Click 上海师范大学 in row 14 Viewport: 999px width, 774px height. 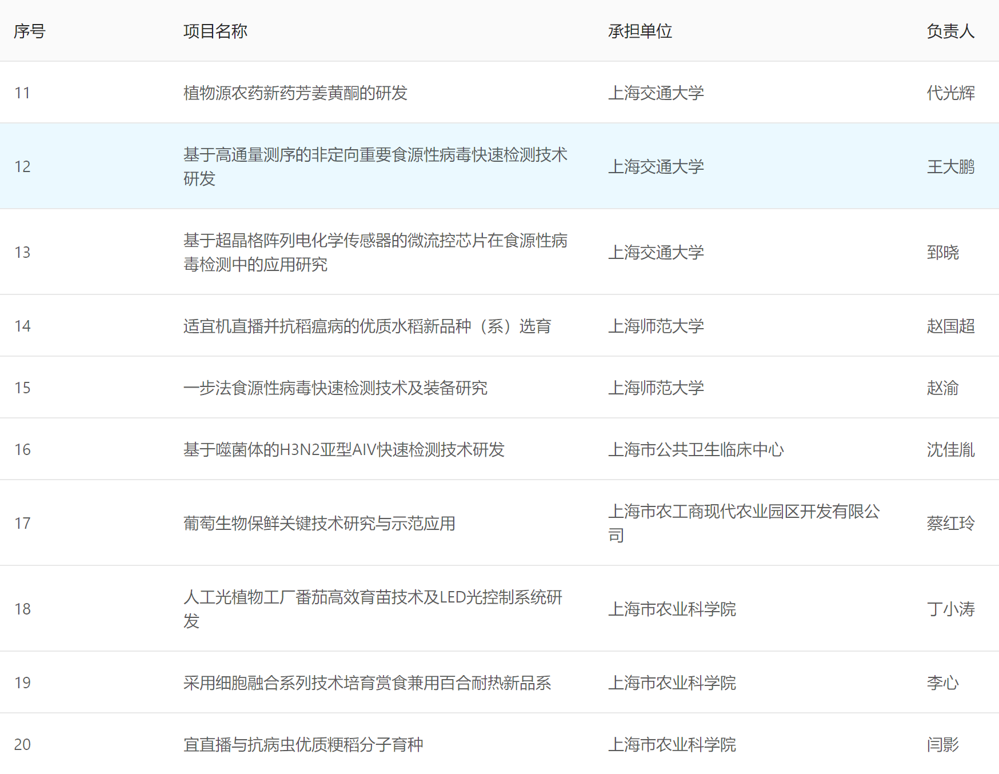tap(656, 326)
